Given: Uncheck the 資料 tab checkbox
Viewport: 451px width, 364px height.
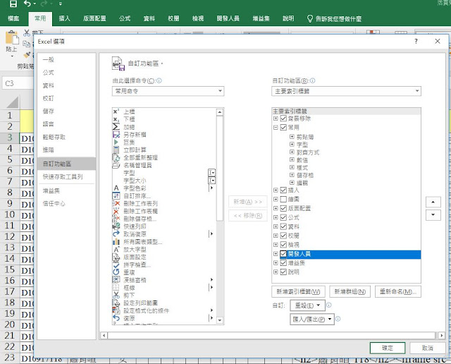Looking at the screenshot, I should 283,226.
